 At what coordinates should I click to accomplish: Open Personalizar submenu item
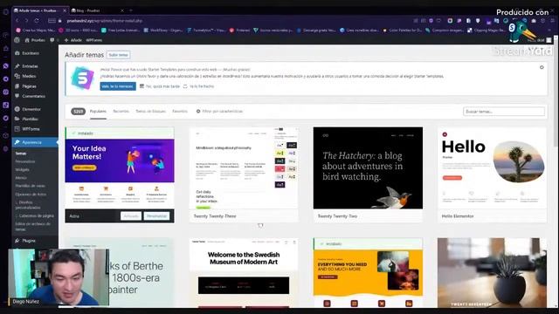[x=25, y=161]
